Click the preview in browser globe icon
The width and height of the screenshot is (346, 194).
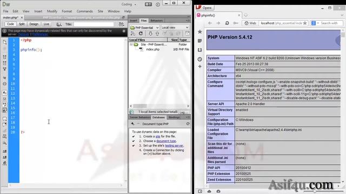click(59, 24)
